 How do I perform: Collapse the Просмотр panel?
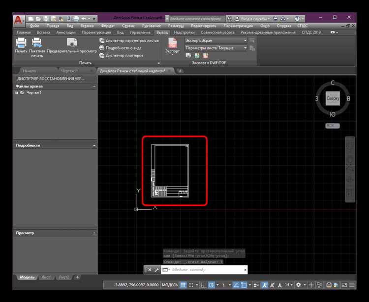(x=94, y=233)
